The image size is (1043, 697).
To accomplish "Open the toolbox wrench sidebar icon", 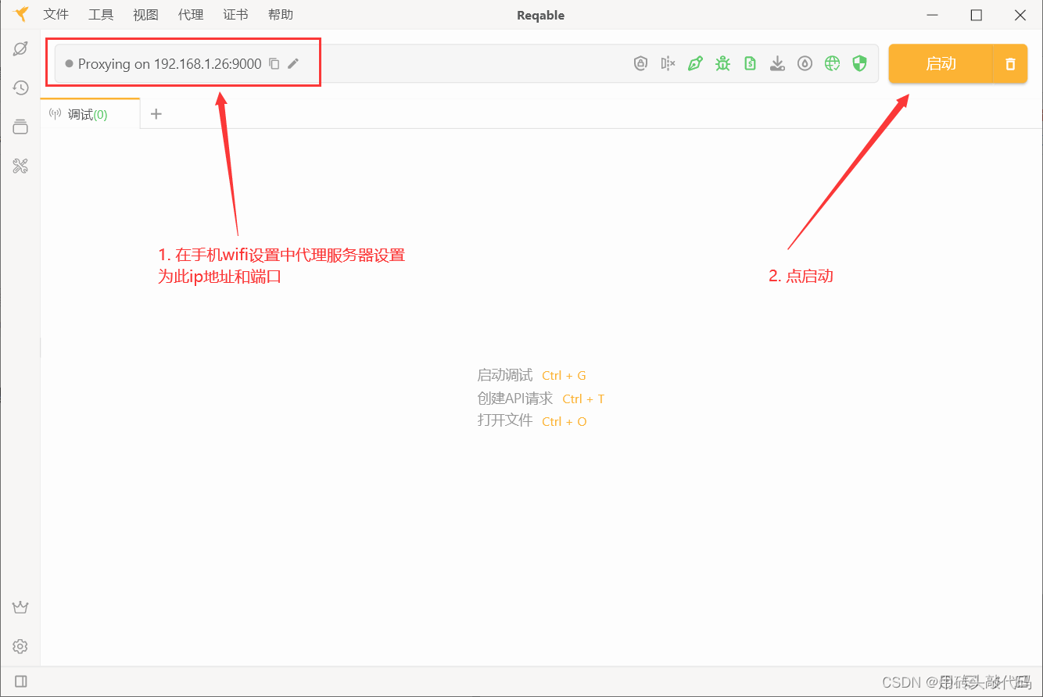I will tap(20, 166).
